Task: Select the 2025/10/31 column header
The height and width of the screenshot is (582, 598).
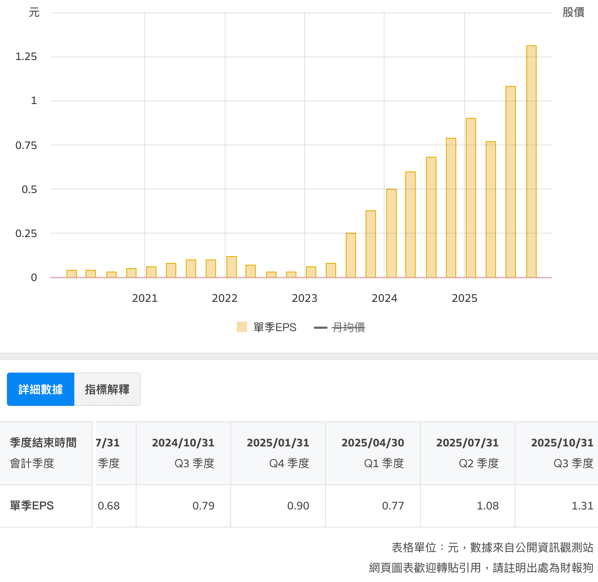Action: pyautogui.click(x=562, y=443)
